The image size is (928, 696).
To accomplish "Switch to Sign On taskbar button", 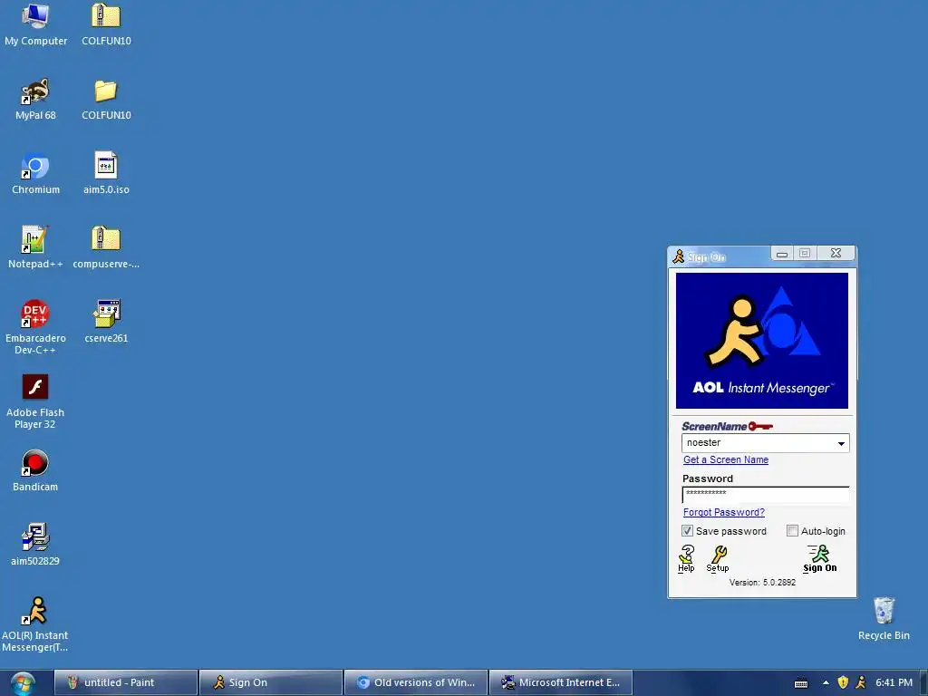I will click(x=271, y=682).
